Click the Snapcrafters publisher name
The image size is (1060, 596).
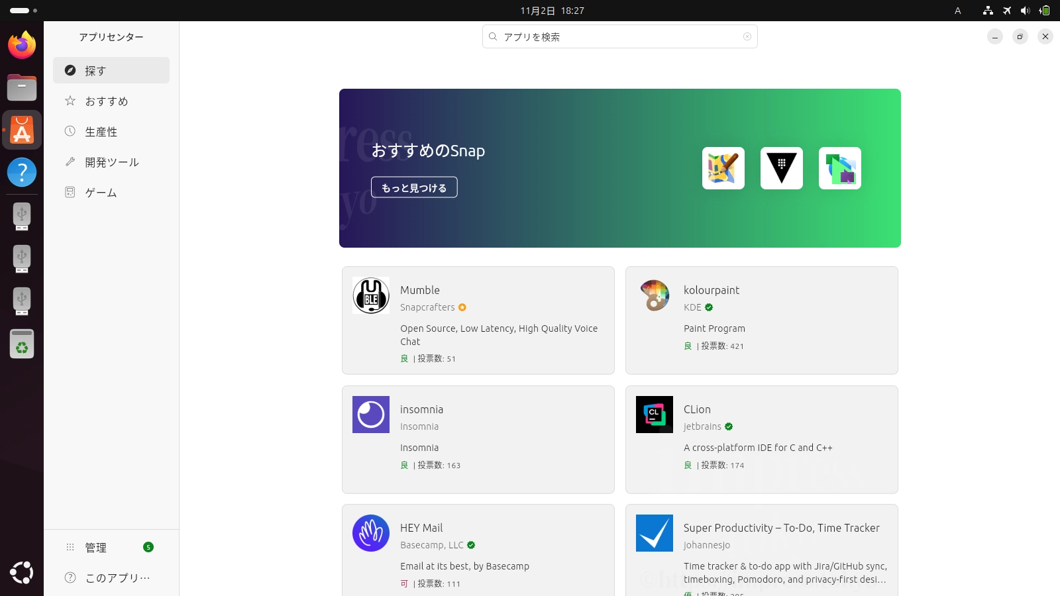click(x=427, y=307)
